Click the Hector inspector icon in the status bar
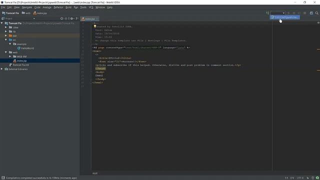The width and height of the screenshot is (320, 180). pos(312,178)
